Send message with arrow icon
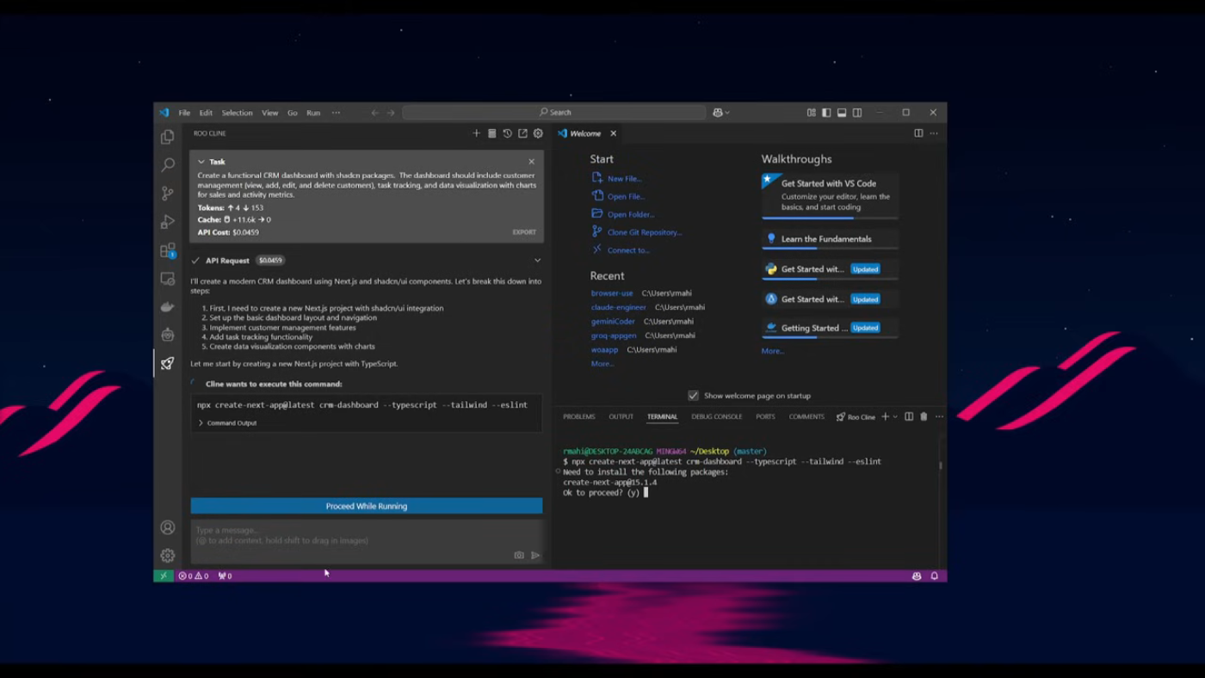1205x678 pixels. [x=535, y=555]
